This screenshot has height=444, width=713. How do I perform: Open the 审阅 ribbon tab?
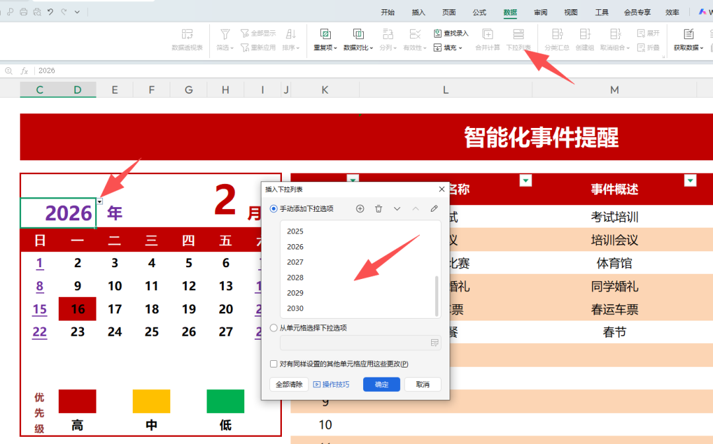coord(540,12)
